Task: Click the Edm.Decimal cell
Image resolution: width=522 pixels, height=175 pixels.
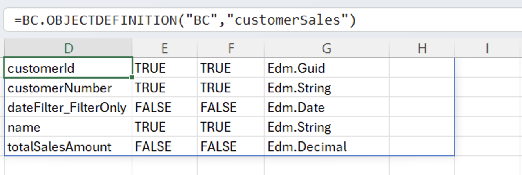Action: pyautogui.click(x=327, y=147)
